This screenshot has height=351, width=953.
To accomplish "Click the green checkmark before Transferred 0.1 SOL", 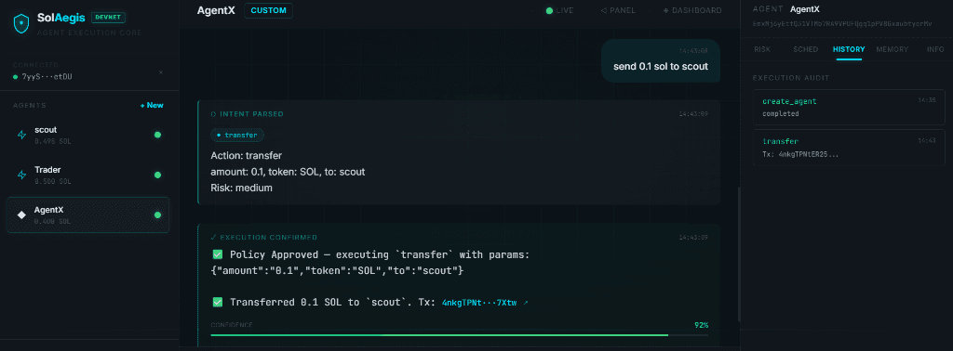I will pyautogui.click(x=217, y=302).
